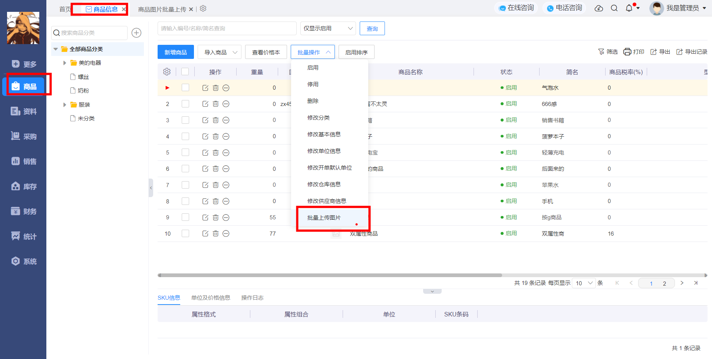
Task: Collapse the 批量操作 dropdown
Action: 313,52
